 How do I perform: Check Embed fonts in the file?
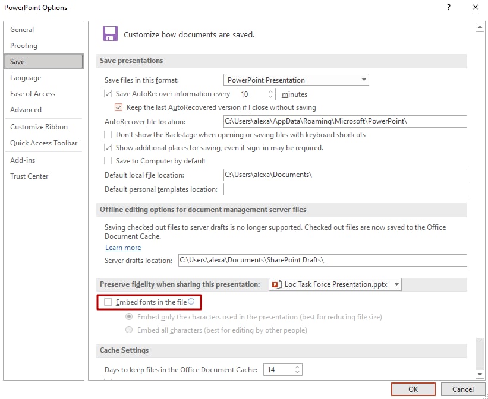(x=108, y=302)
